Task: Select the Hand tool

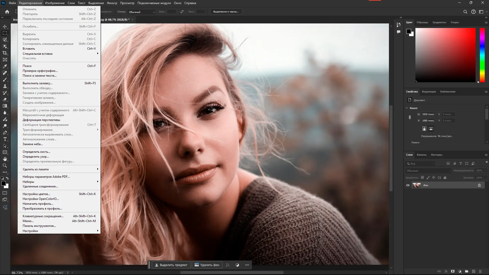Action: [x=5, y=159]
